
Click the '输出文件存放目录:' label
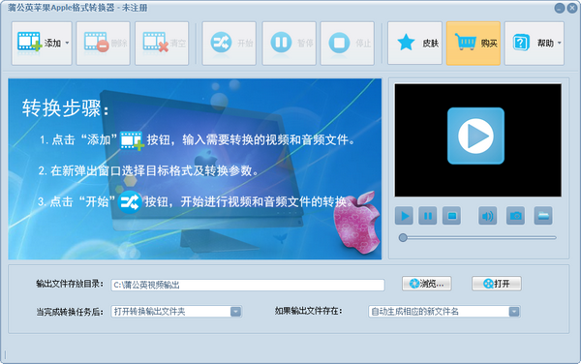(70, 284)
